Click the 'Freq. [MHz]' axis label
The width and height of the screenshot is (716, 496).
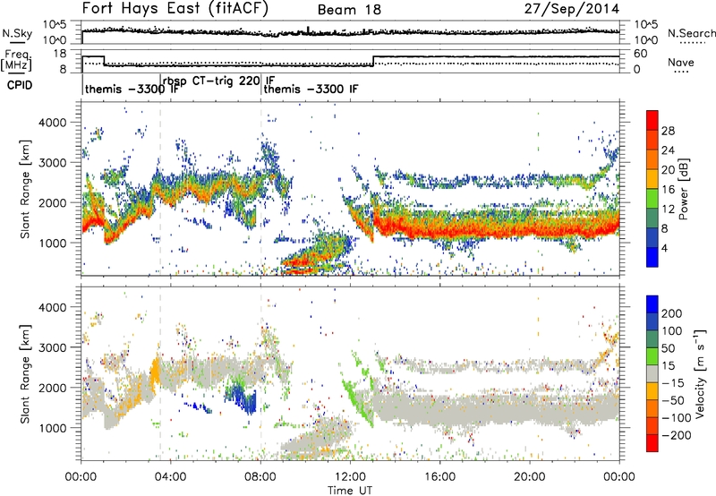pos(16,61)
